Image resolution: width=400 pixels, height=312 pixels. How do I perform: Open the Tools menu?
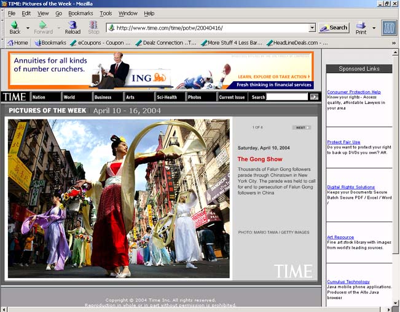[x=106, y=13]
